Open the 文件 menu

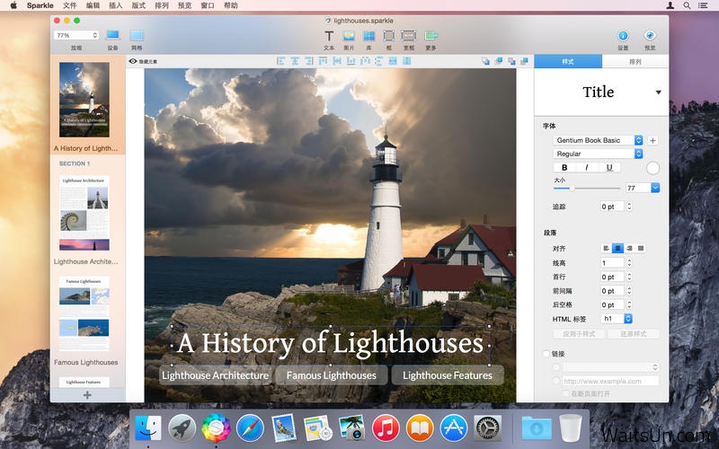(x=70, y=5)
